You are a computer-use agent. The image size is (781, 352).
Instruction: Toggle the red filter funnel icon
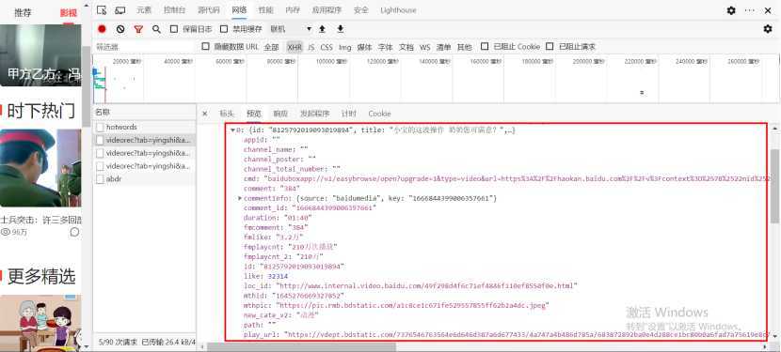(x=138, y=29)
